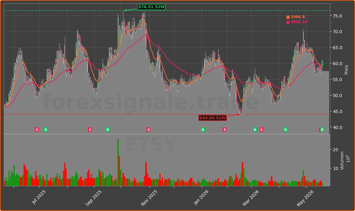Click the earliest S sell marker before Jul 2025
The image size is (355, 211).
click(x=37, y=130)
